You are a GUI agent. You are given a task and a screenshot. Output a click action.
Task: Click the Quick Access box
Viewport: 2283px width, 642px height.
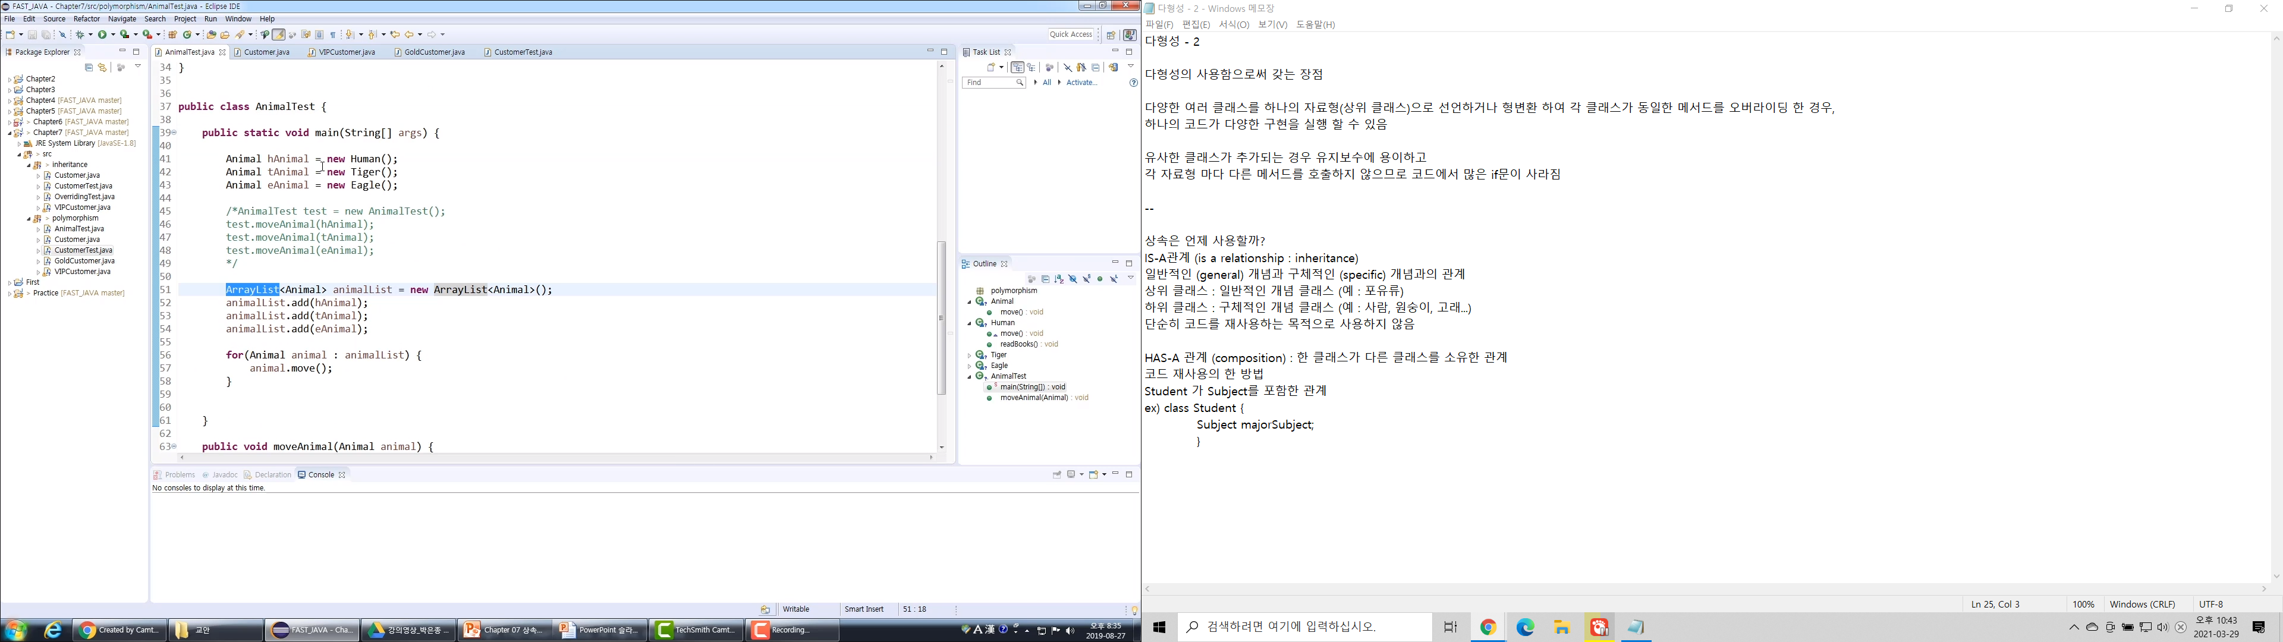pyautogui.click(x=1071, y=34)
